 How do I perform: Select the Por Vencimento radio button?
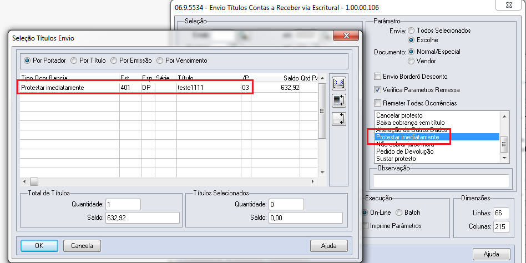160,60
